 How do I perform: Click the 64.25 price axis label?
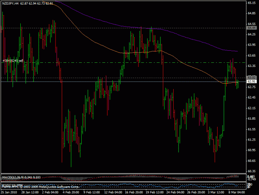[x=252, y=35]
